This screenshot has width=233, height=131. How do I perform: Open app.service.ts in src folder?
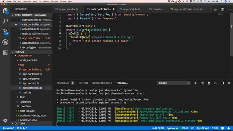(31, 83)
